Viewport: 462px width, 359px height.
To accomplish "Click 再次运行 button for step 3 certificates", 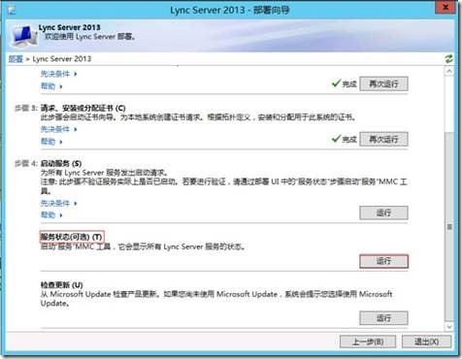I will (x=383, y=140).
